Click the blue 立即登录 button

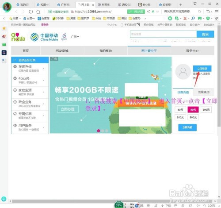coord(202,69)
